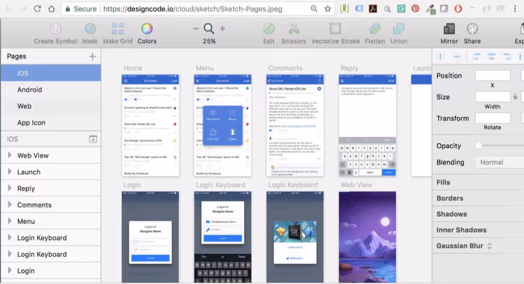Select the Home artboard thumbnail
The width and height of the screenshot is (524, 284).
pos(150,126)
